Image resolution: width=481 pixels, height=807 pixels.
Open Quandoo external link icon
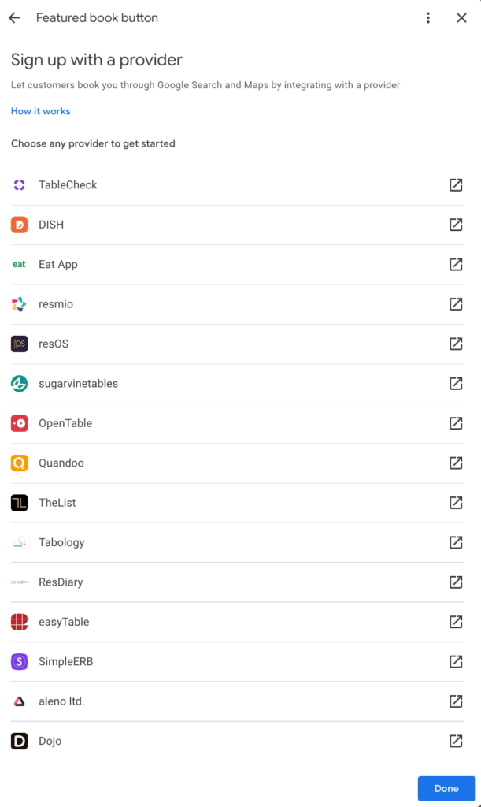456,463
